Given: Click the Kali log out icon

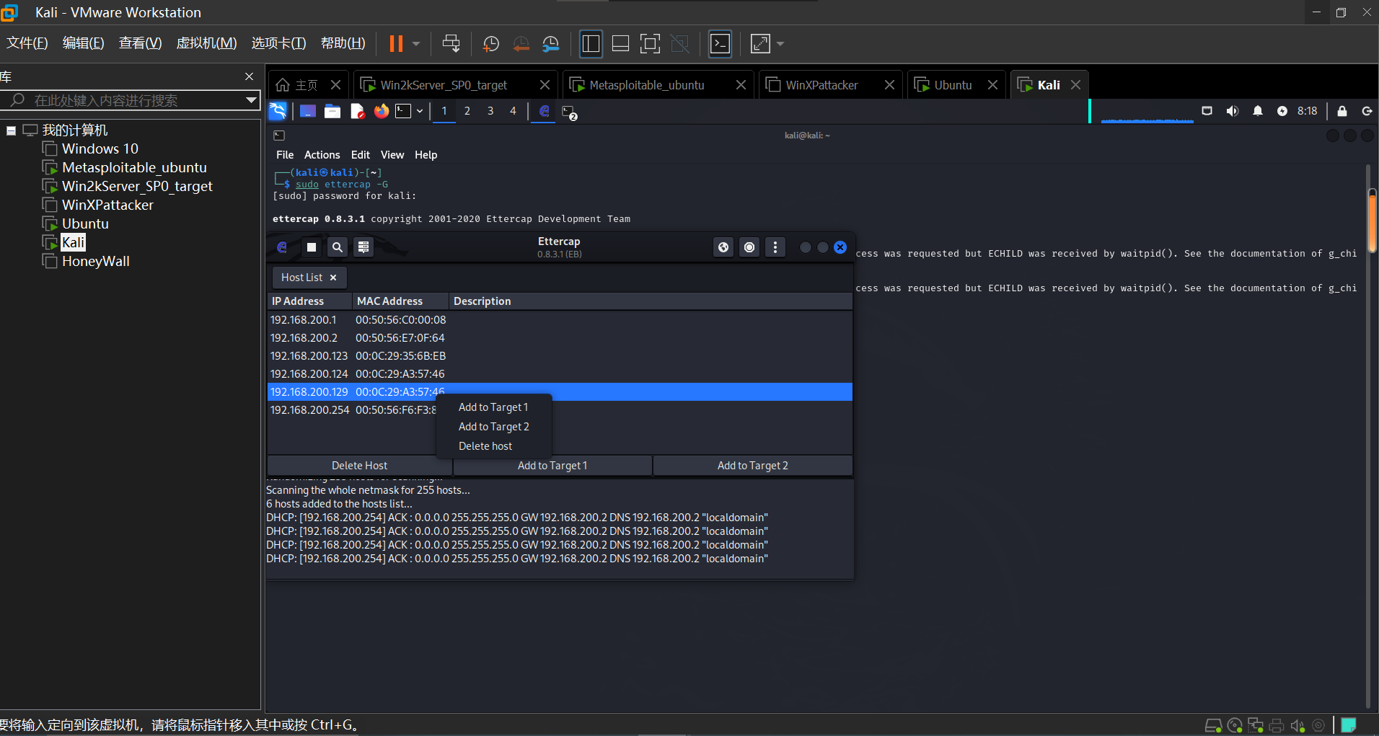Looking at the screenshot, I should 1367,111.
